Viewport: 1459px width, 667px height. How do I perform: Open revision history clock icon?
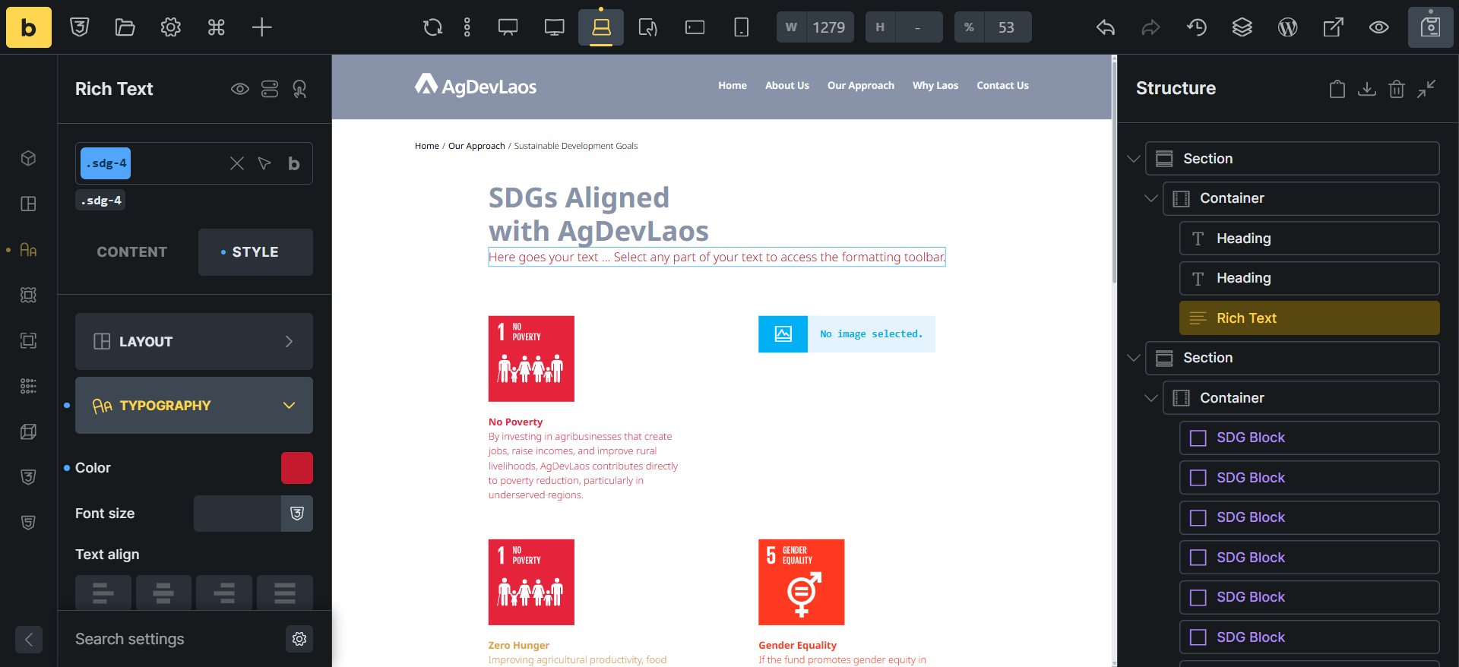pos(1197,27)
